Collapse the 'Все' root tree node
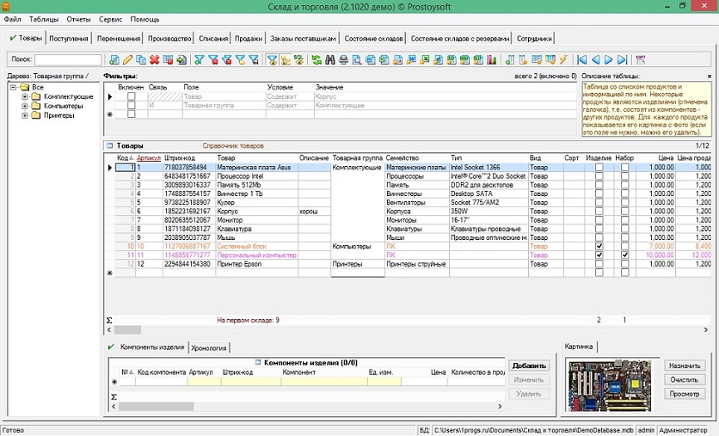Viewport: 719px width, 436px height. pos(13,87)
